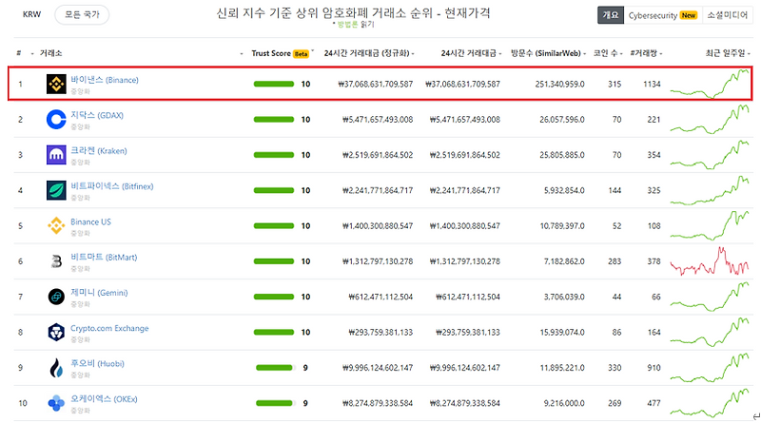The height and width of the screenshot is (423, 761).
Task: Open the 바이낸스 (Binance) exchange link
Action: coord(105,80)
